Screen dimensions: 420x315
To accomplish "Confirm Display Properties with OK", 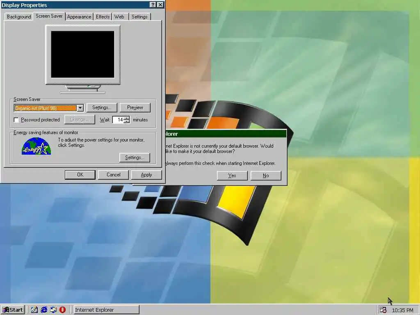I will 80,175.
